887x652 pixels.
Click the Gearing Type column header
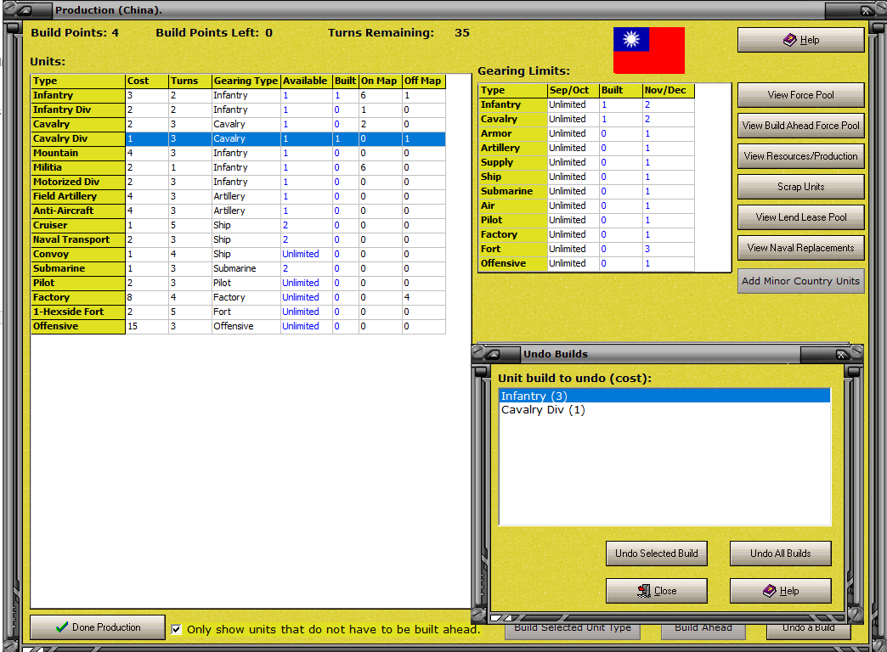tap(246, 81)
